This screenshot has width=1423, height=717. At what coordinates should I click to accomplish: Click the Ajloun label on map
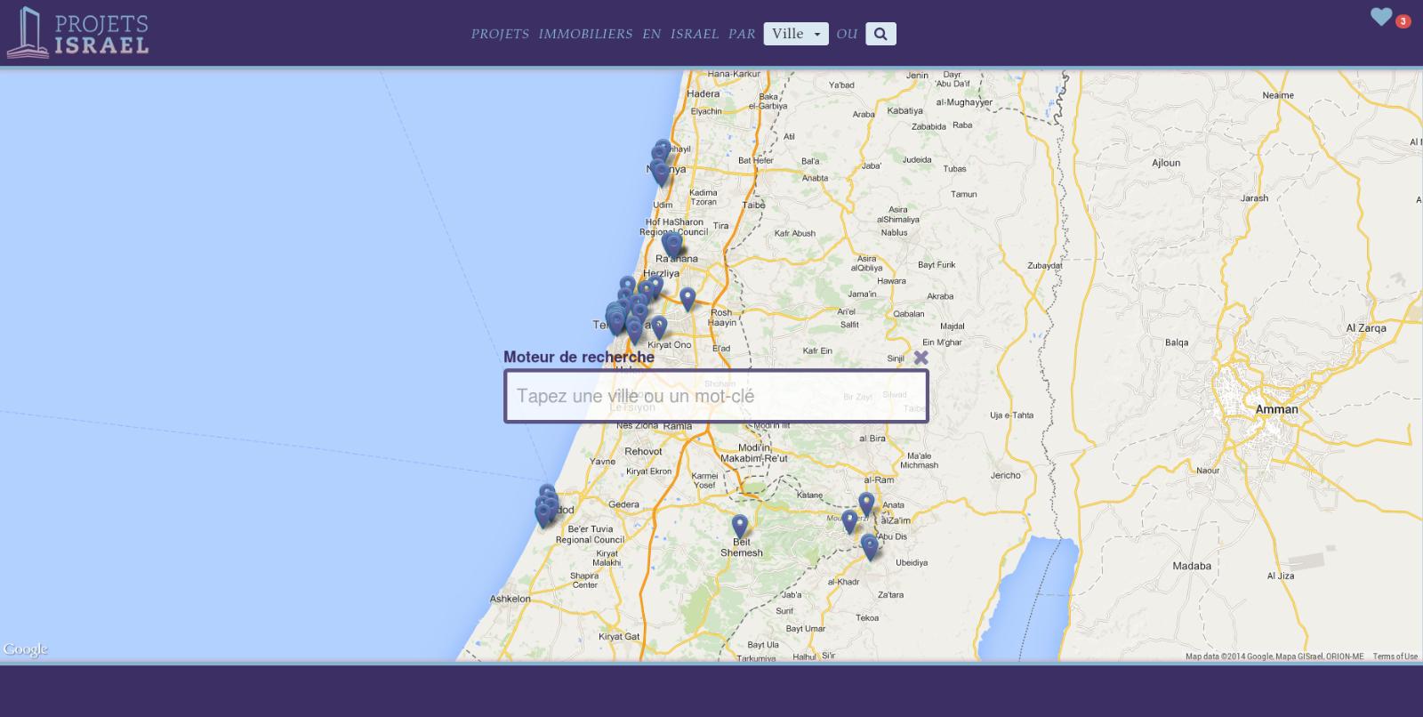click(x=1166, y=163)
